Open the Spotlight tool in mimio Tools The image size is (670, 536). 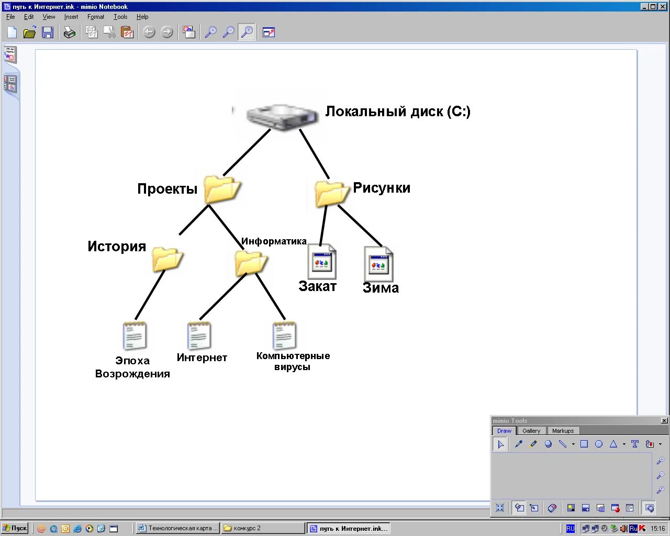point(571,508)
